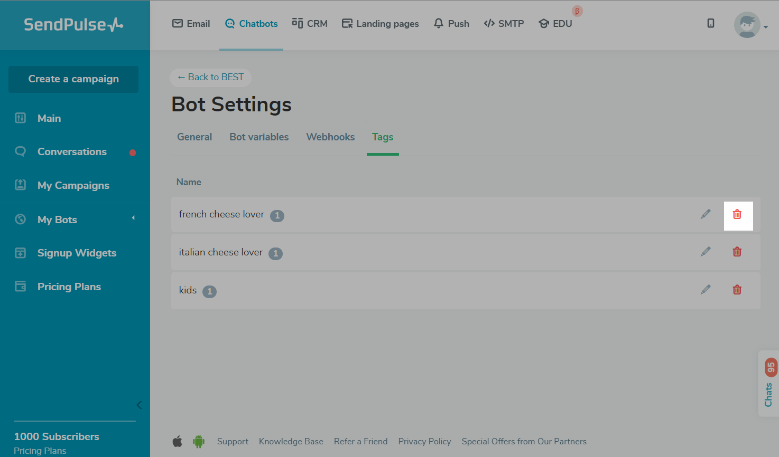Edit the kids tag name

[x=706, y=290]
